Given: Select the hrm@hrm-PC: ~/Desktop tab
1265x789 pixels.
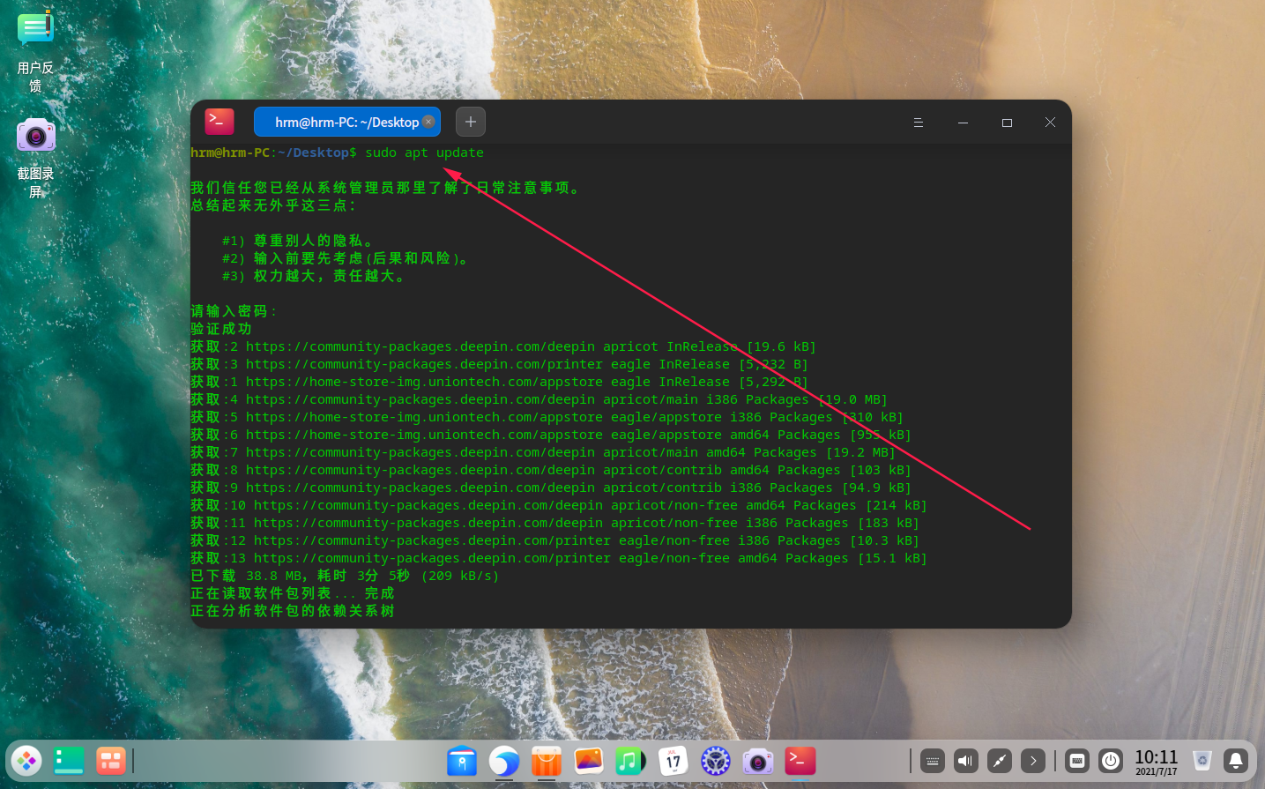Looking at the screenshot, I should (346, 122).
